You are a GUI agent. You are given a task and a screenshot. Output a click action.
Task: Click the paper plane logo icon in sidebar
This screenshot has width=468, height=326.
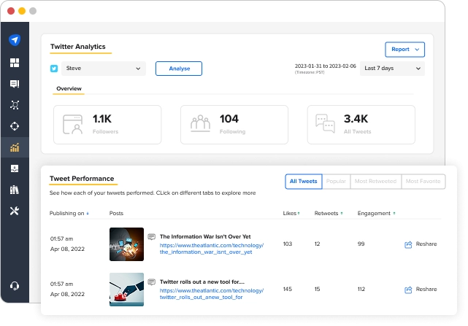[x=15, y=39]
